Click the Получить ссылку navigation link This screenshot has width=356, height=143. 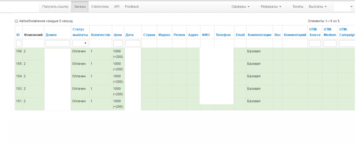55,6
